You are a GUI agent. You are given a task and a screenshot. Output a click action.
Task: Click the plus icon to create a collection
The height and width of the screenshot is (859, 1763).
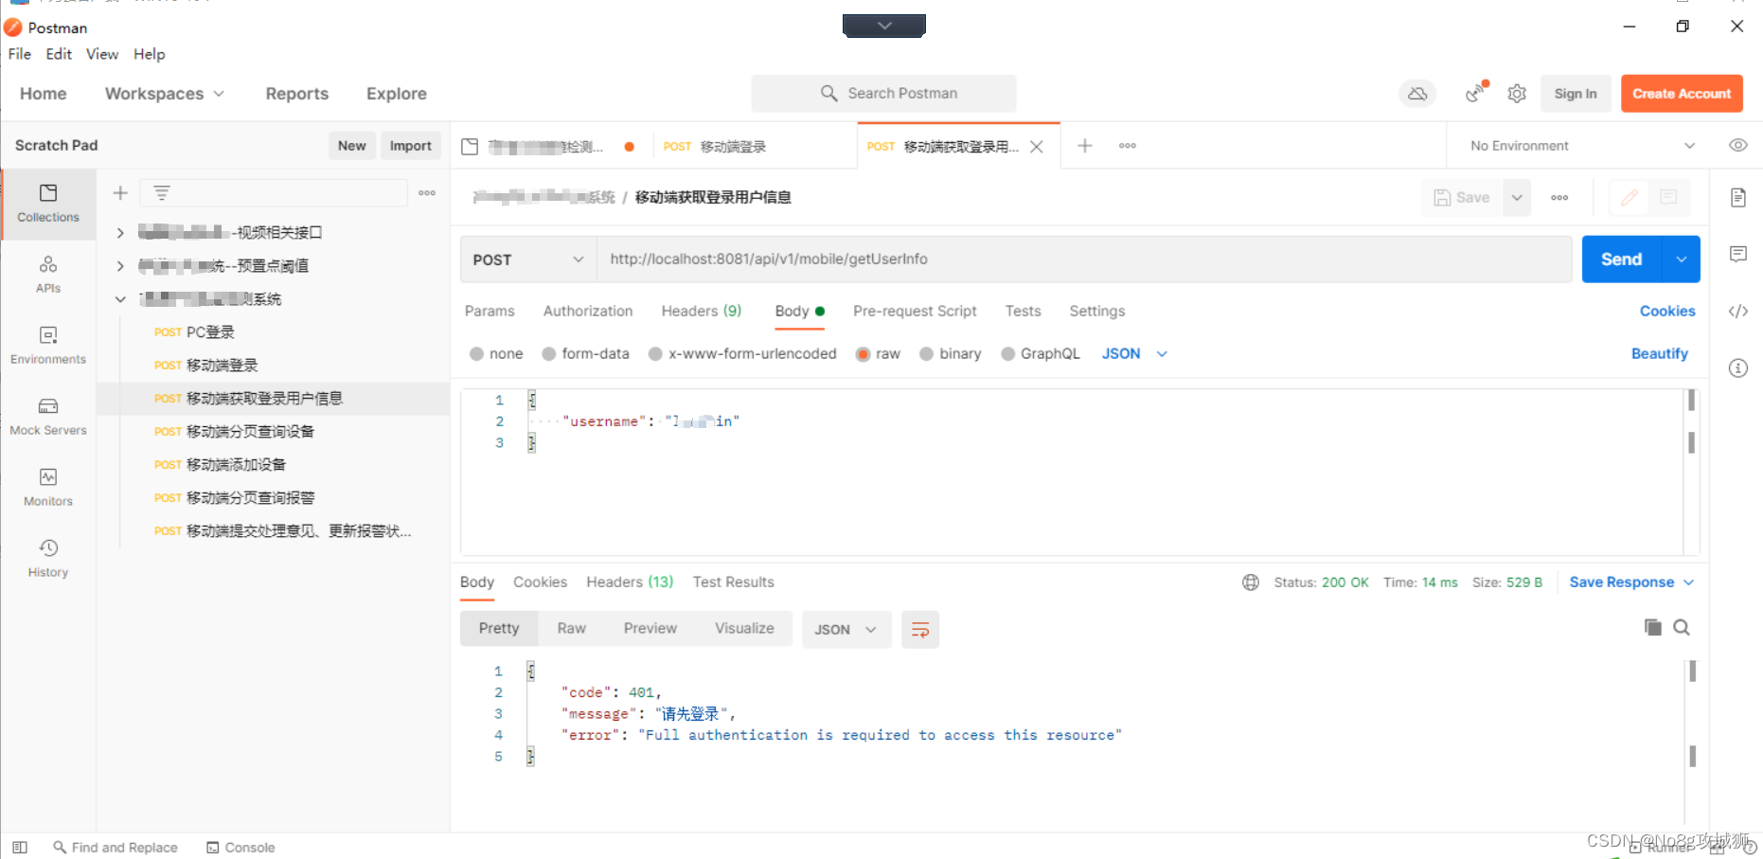pos(120,193)
